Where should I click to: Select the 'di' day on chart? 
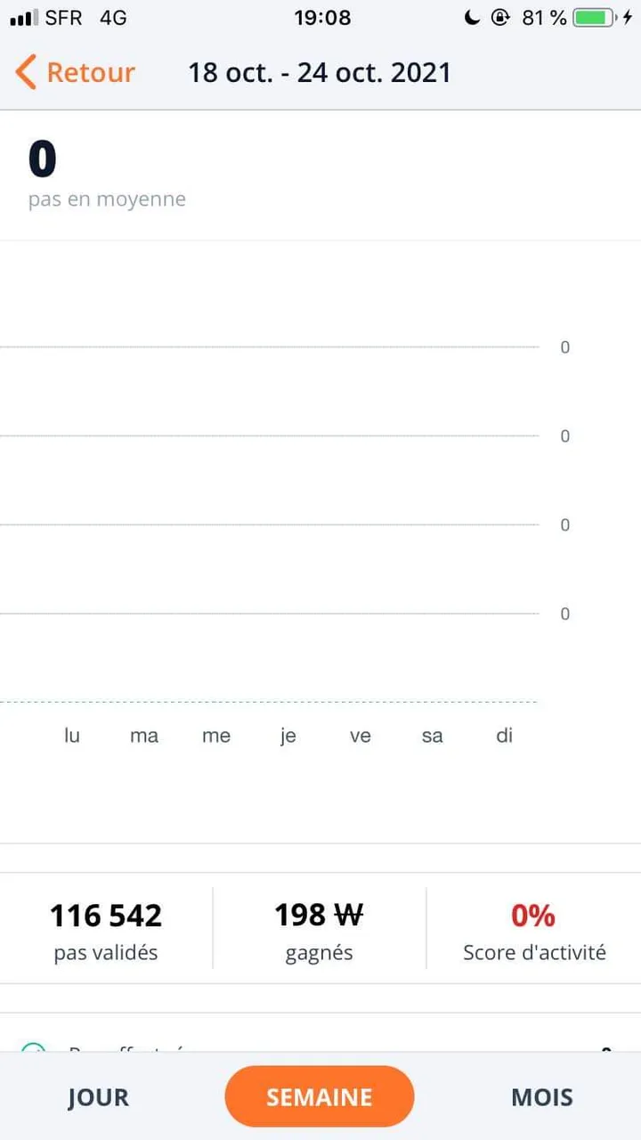(505, 736)
